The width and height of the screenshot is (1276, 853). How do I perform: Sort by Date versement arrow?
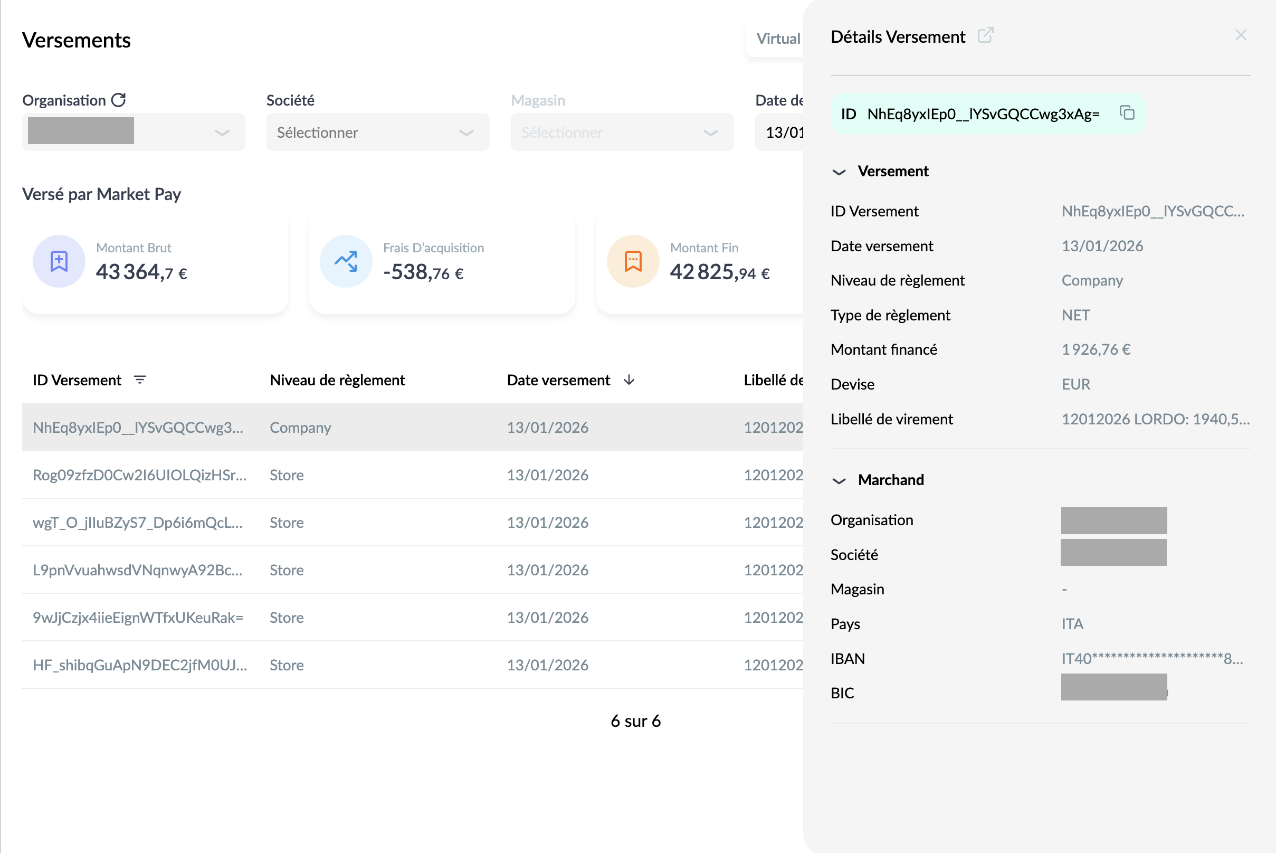[629, 380]
